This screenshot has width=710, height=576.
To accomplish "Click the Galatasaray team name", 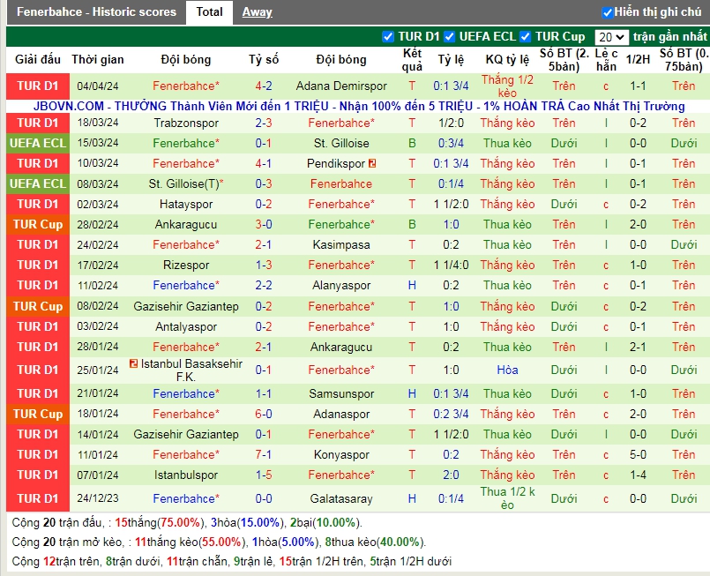I will (x=340, y=498).
